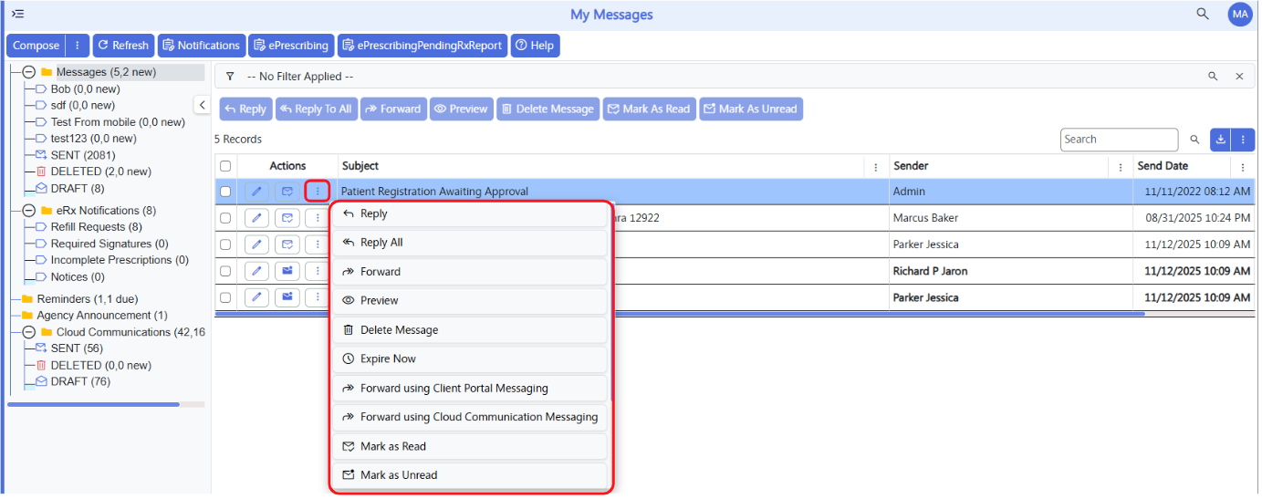Collapse the eRx Notifications tree node
Image resolution: width=1262 pixels, height=499 pixels.
[28, 211]
